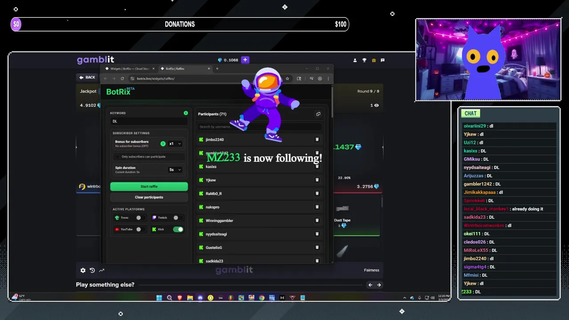Delete nakspro entry with trash icon
This screenshot has width=569, height=320.
pyautogui.click(x=317, y=207)
